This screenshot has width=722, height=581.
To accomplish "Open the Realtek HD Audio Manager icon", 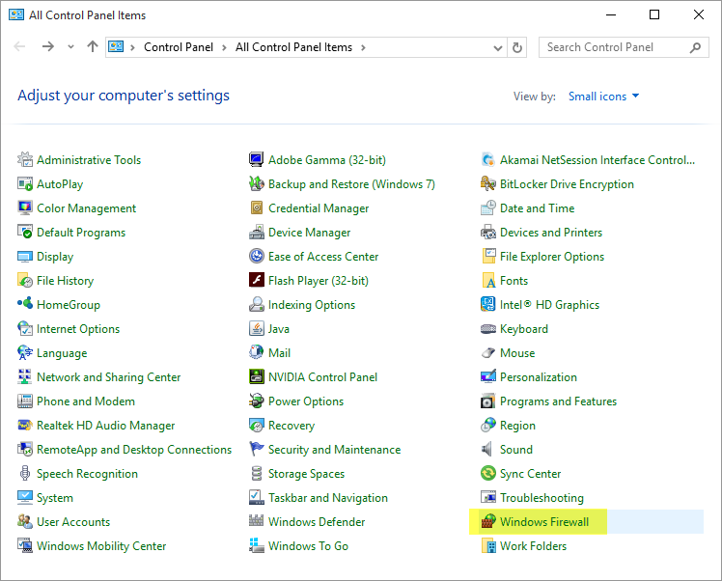I will [25, 426].
